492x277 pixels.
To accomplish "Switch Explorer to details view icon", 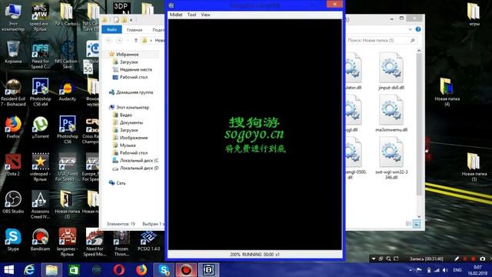I will 408,224.
